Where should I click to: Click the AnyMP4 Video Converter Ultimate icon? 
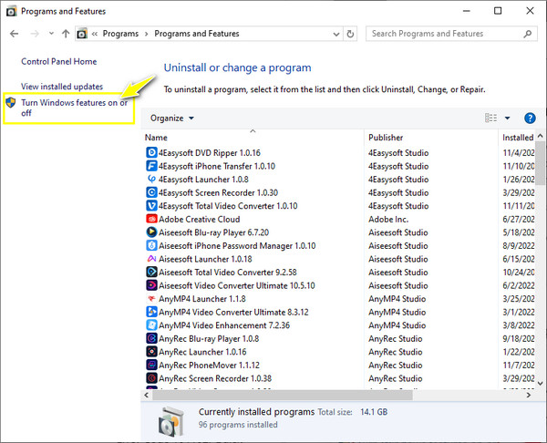click(151, 312)
